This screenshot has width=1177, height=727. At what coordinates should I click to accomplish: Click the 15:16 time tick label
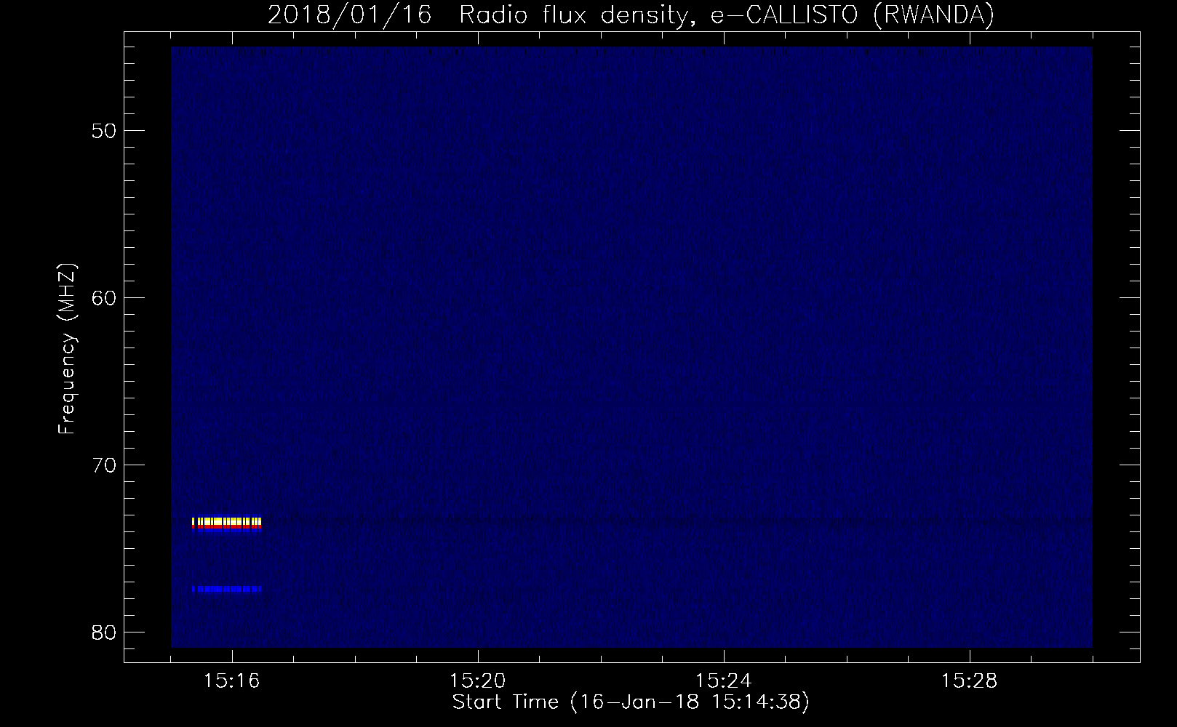click(232, 681)
